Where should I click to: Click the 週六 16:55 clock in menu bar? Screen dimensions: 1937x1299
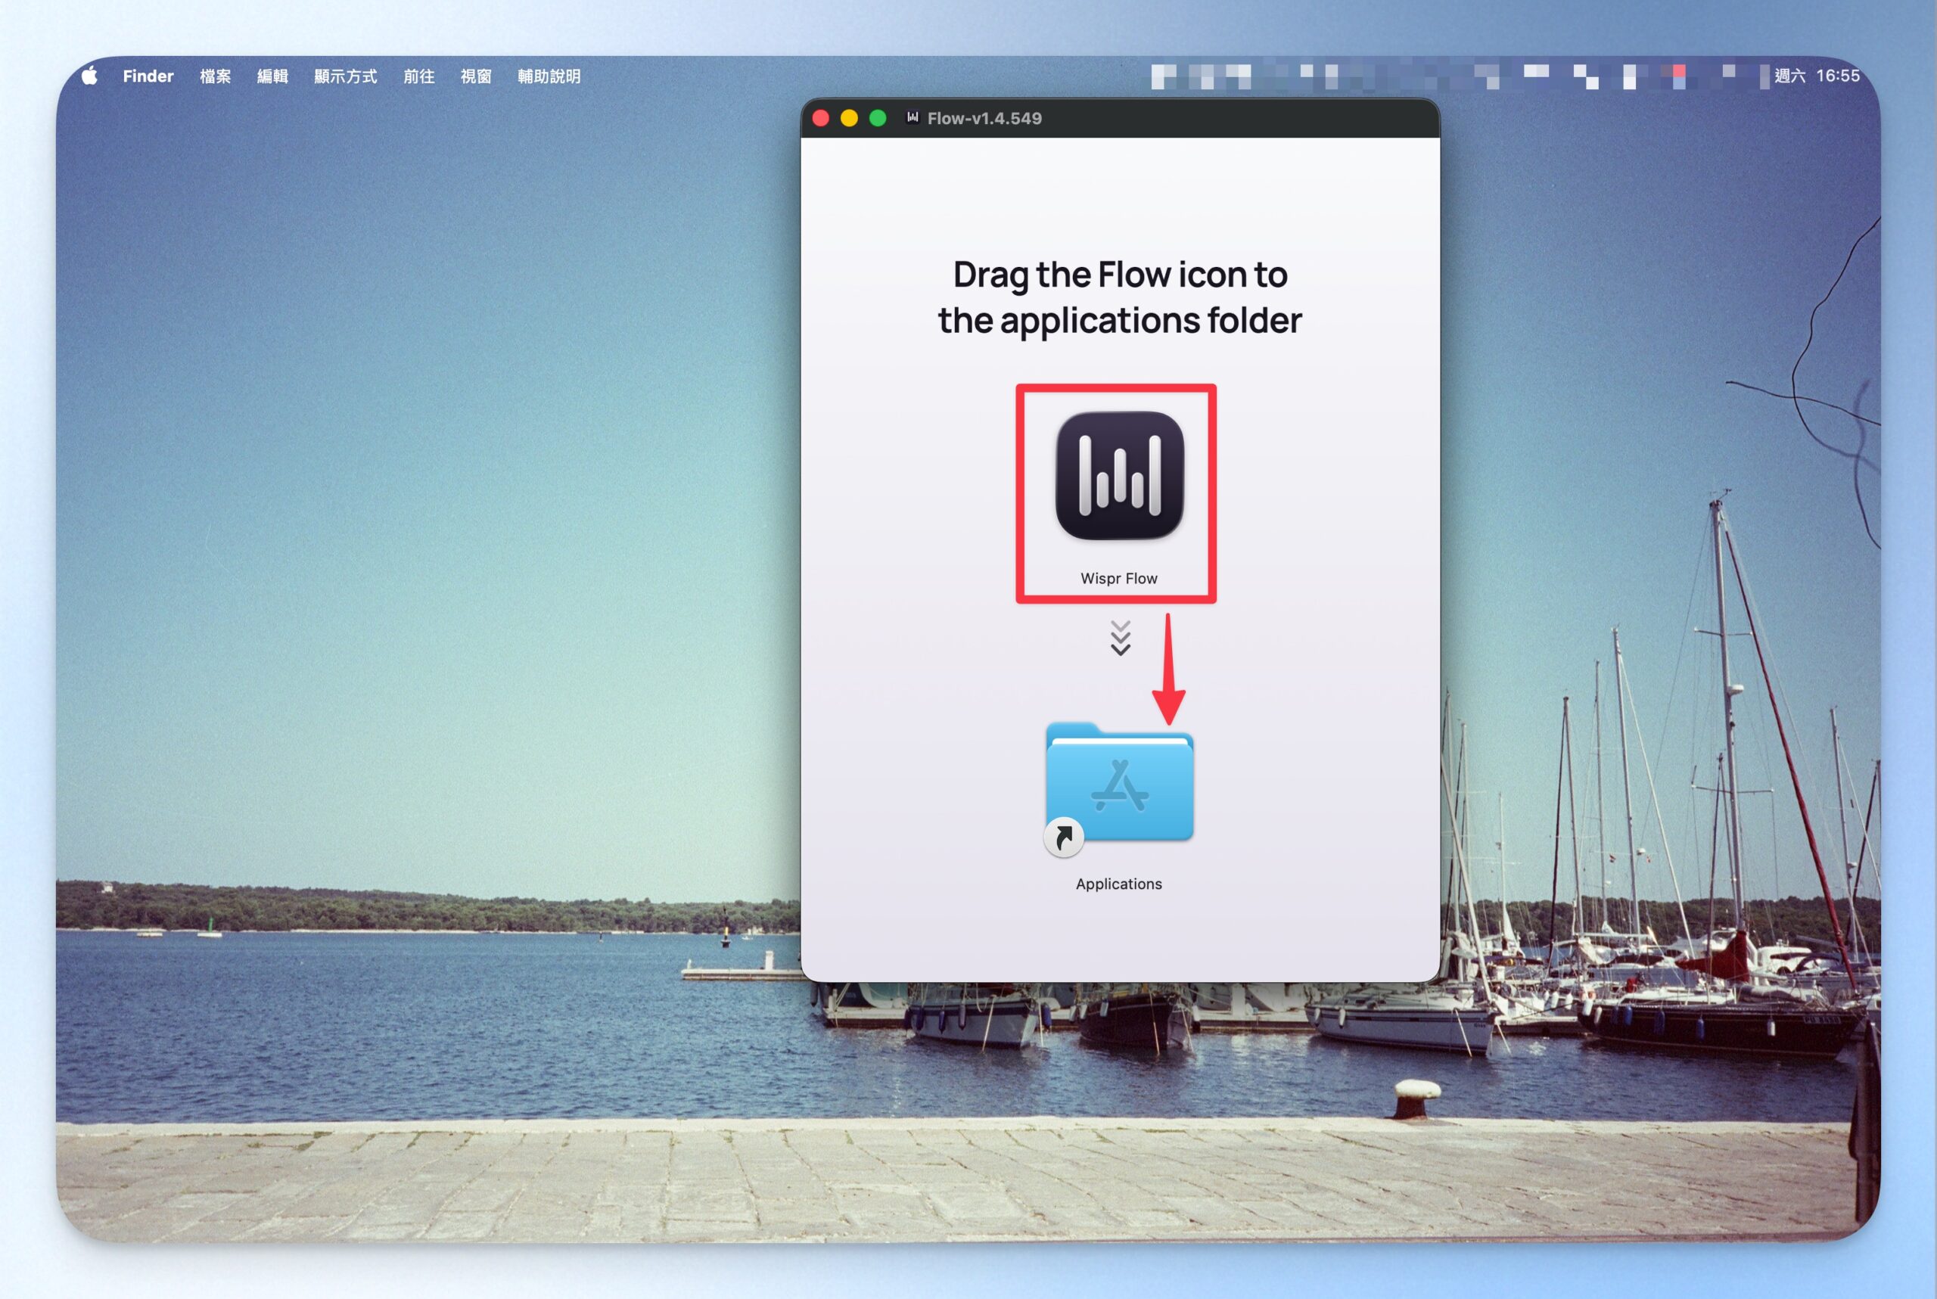(1817, 76)
